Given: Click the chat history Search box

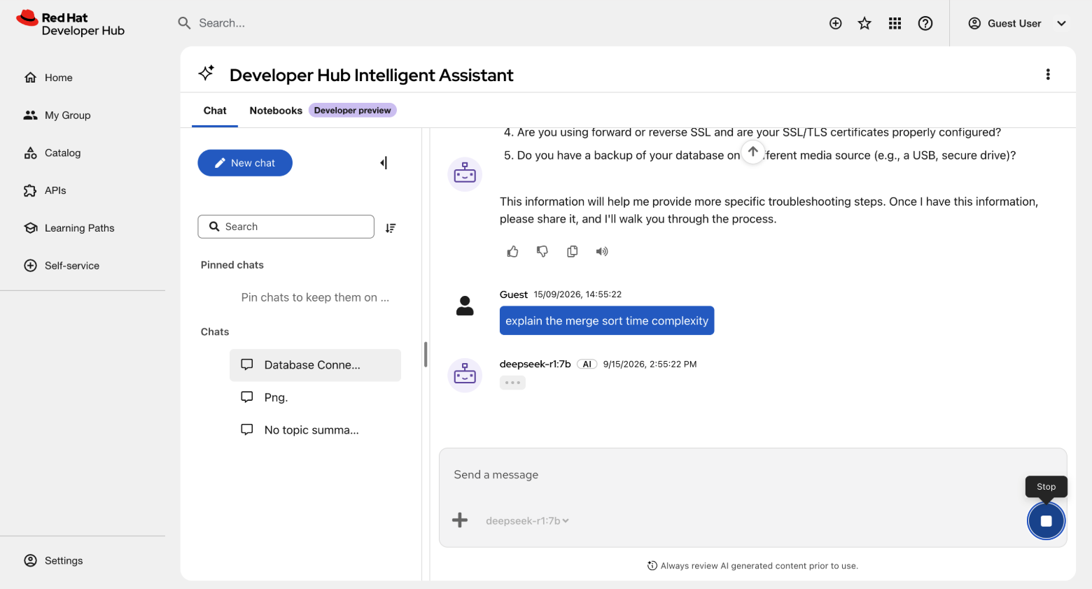Looking at the screenshot, I should coord(286,227).
